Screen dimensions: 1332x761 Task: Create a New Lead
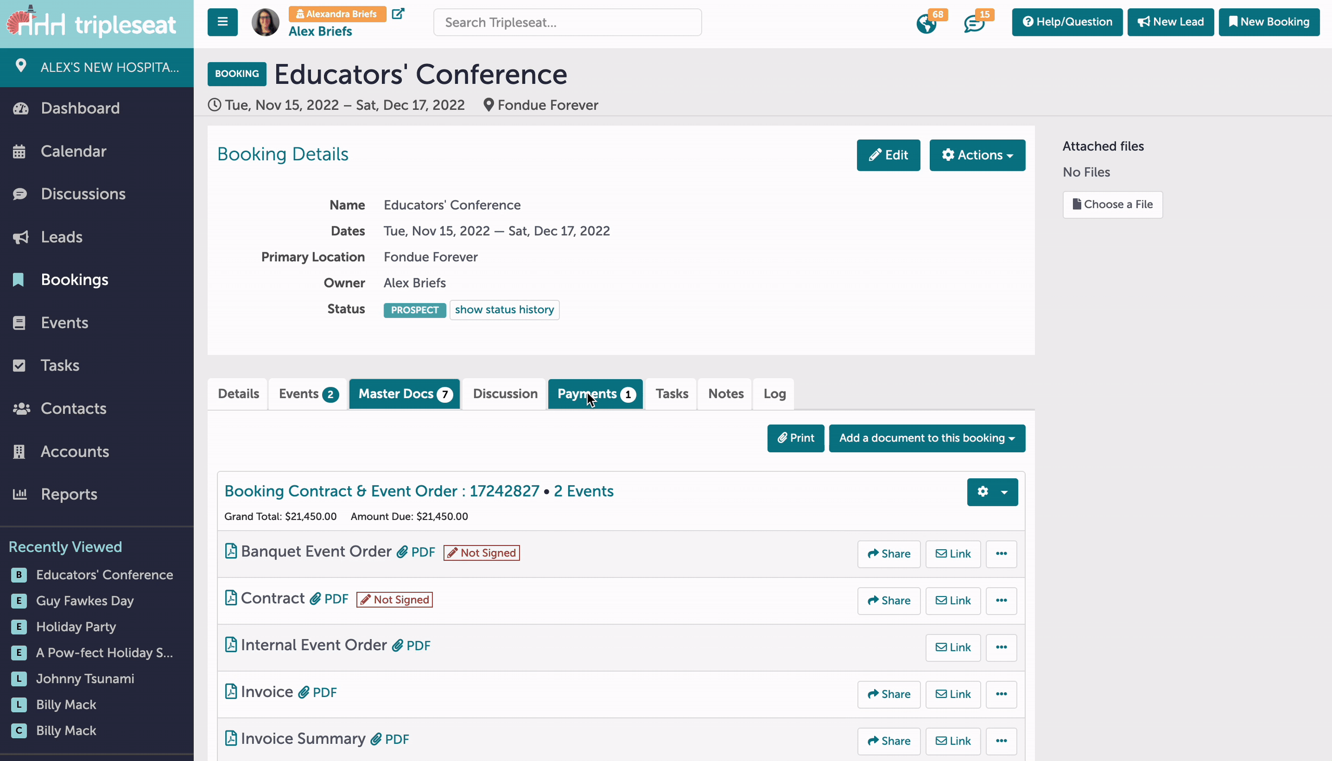[x=1170, y=22]
